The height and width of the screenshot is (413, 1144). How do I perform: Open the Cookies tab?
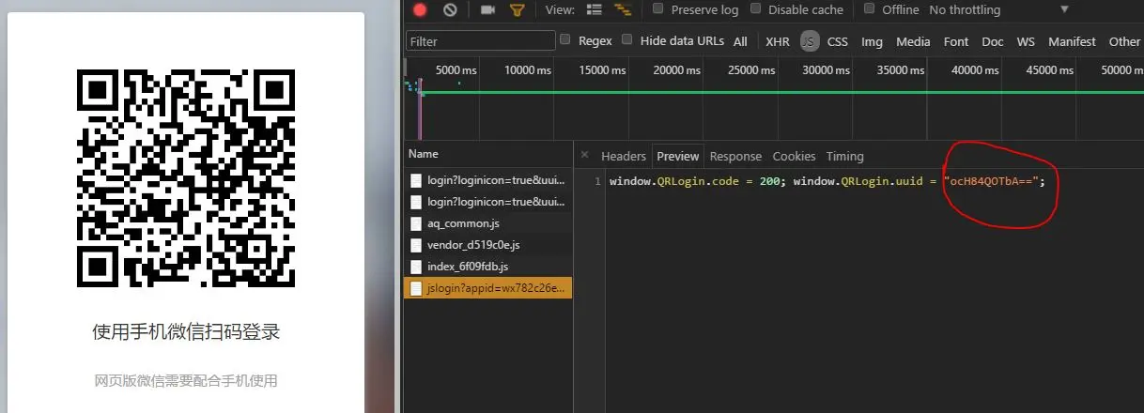pos(794,156)
